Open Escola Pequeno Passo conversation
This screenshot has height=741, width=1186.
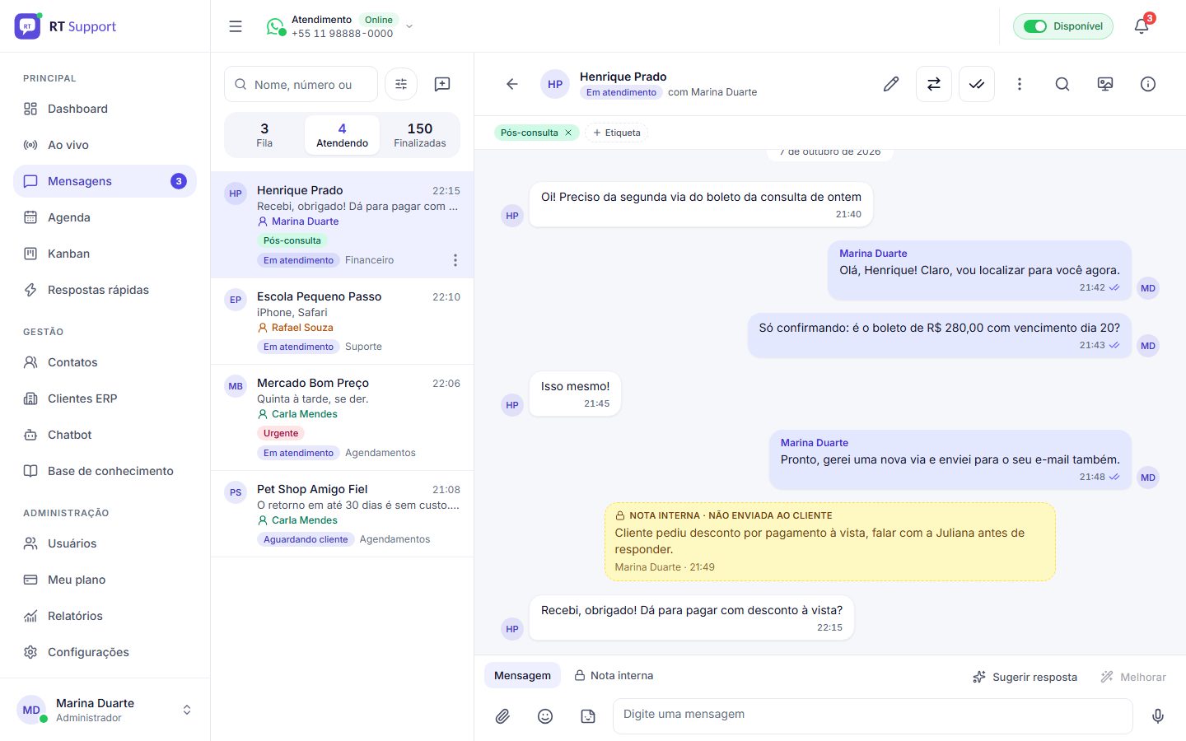[342, 321]
